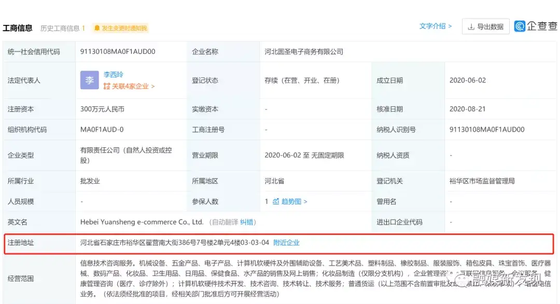Click the 纠错 link beside English name
Viewport: 560px width, 304px height.
click(x=246, y=222)
